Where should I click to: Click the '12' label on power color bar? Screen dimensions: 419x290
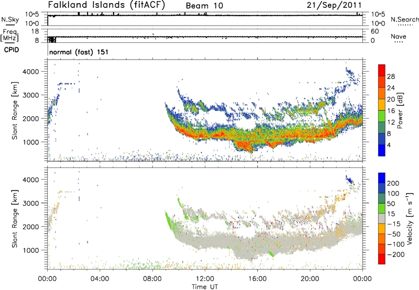click(x=391, y=122)
